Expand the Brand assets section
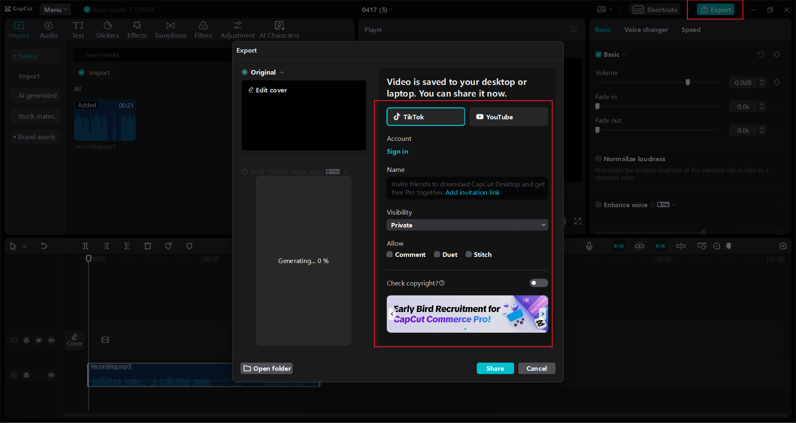The image size is (796, 423). (36, 137)
